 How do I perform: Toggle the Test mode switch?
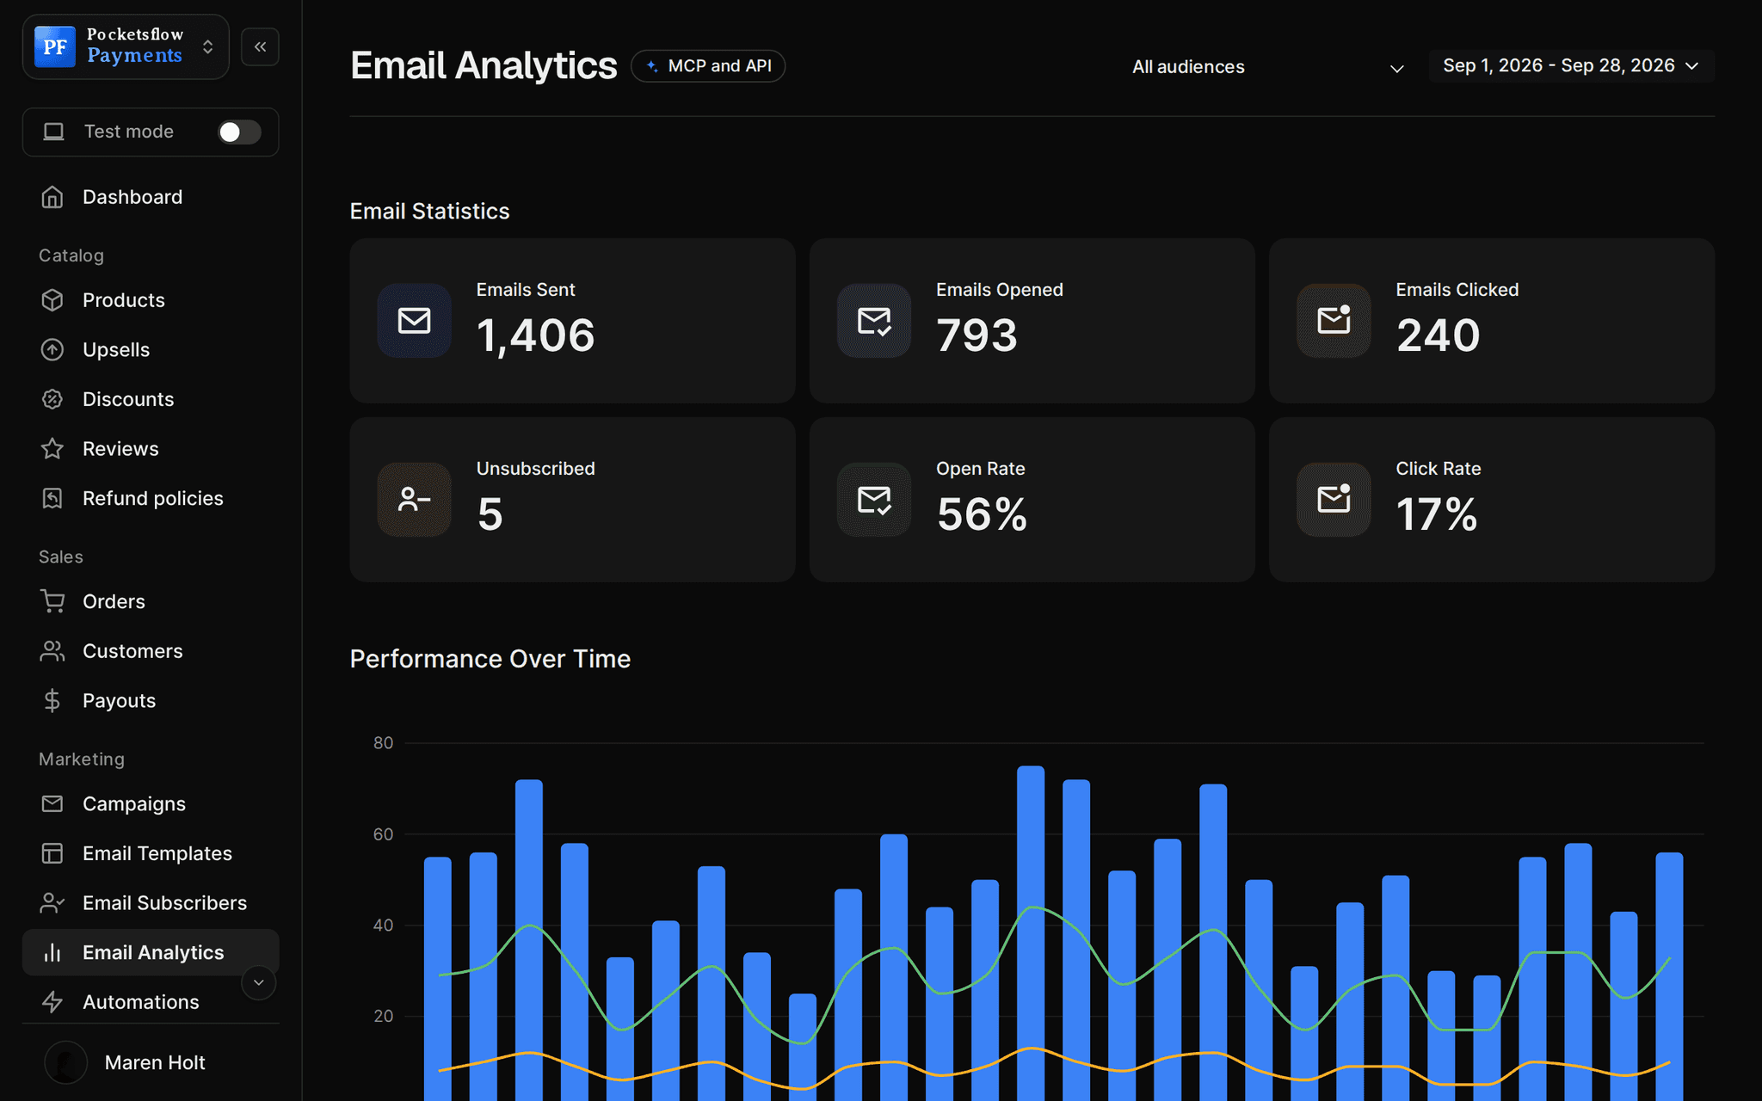coord(239,132)
